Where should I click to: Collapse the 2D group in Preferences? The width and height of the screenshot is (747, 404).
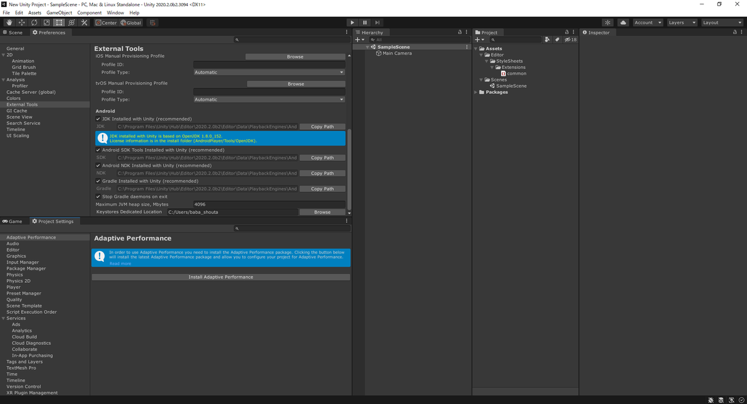[x=3, y=55]
